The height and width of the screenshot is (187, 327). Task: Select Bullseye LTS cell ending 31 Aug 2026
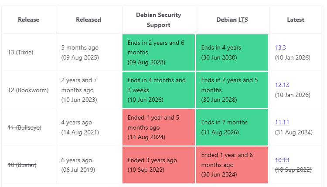pyautogui.click(x=232, y=127)
